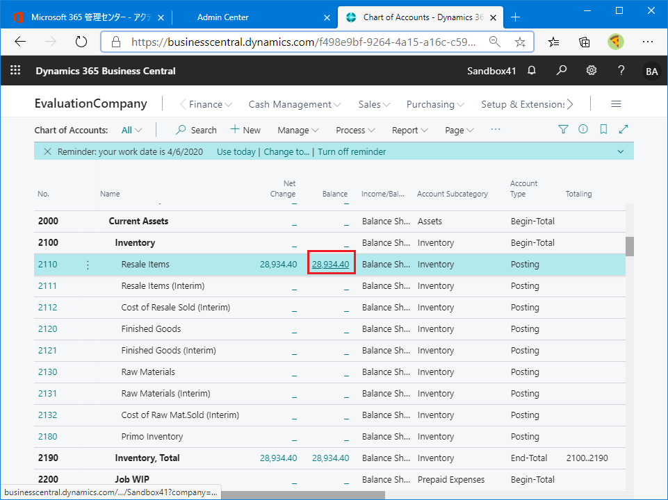Click the horizontal scrollbar at bottom

point(303,495)
